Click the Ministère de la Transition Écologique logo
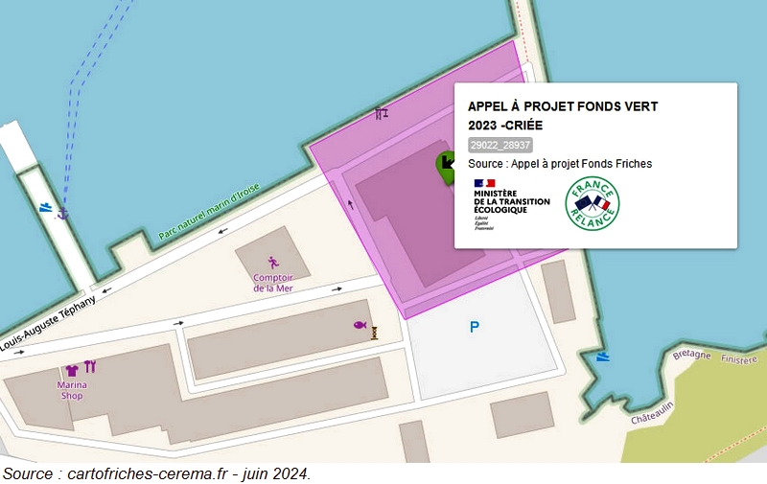 tap(511, 204)
